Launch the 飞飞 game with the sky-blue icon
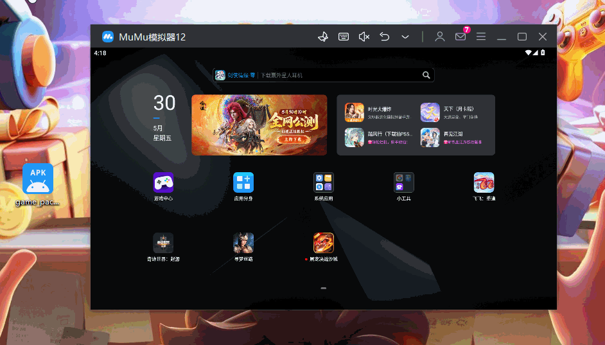The image size is (605, 345). coord(484,182)
